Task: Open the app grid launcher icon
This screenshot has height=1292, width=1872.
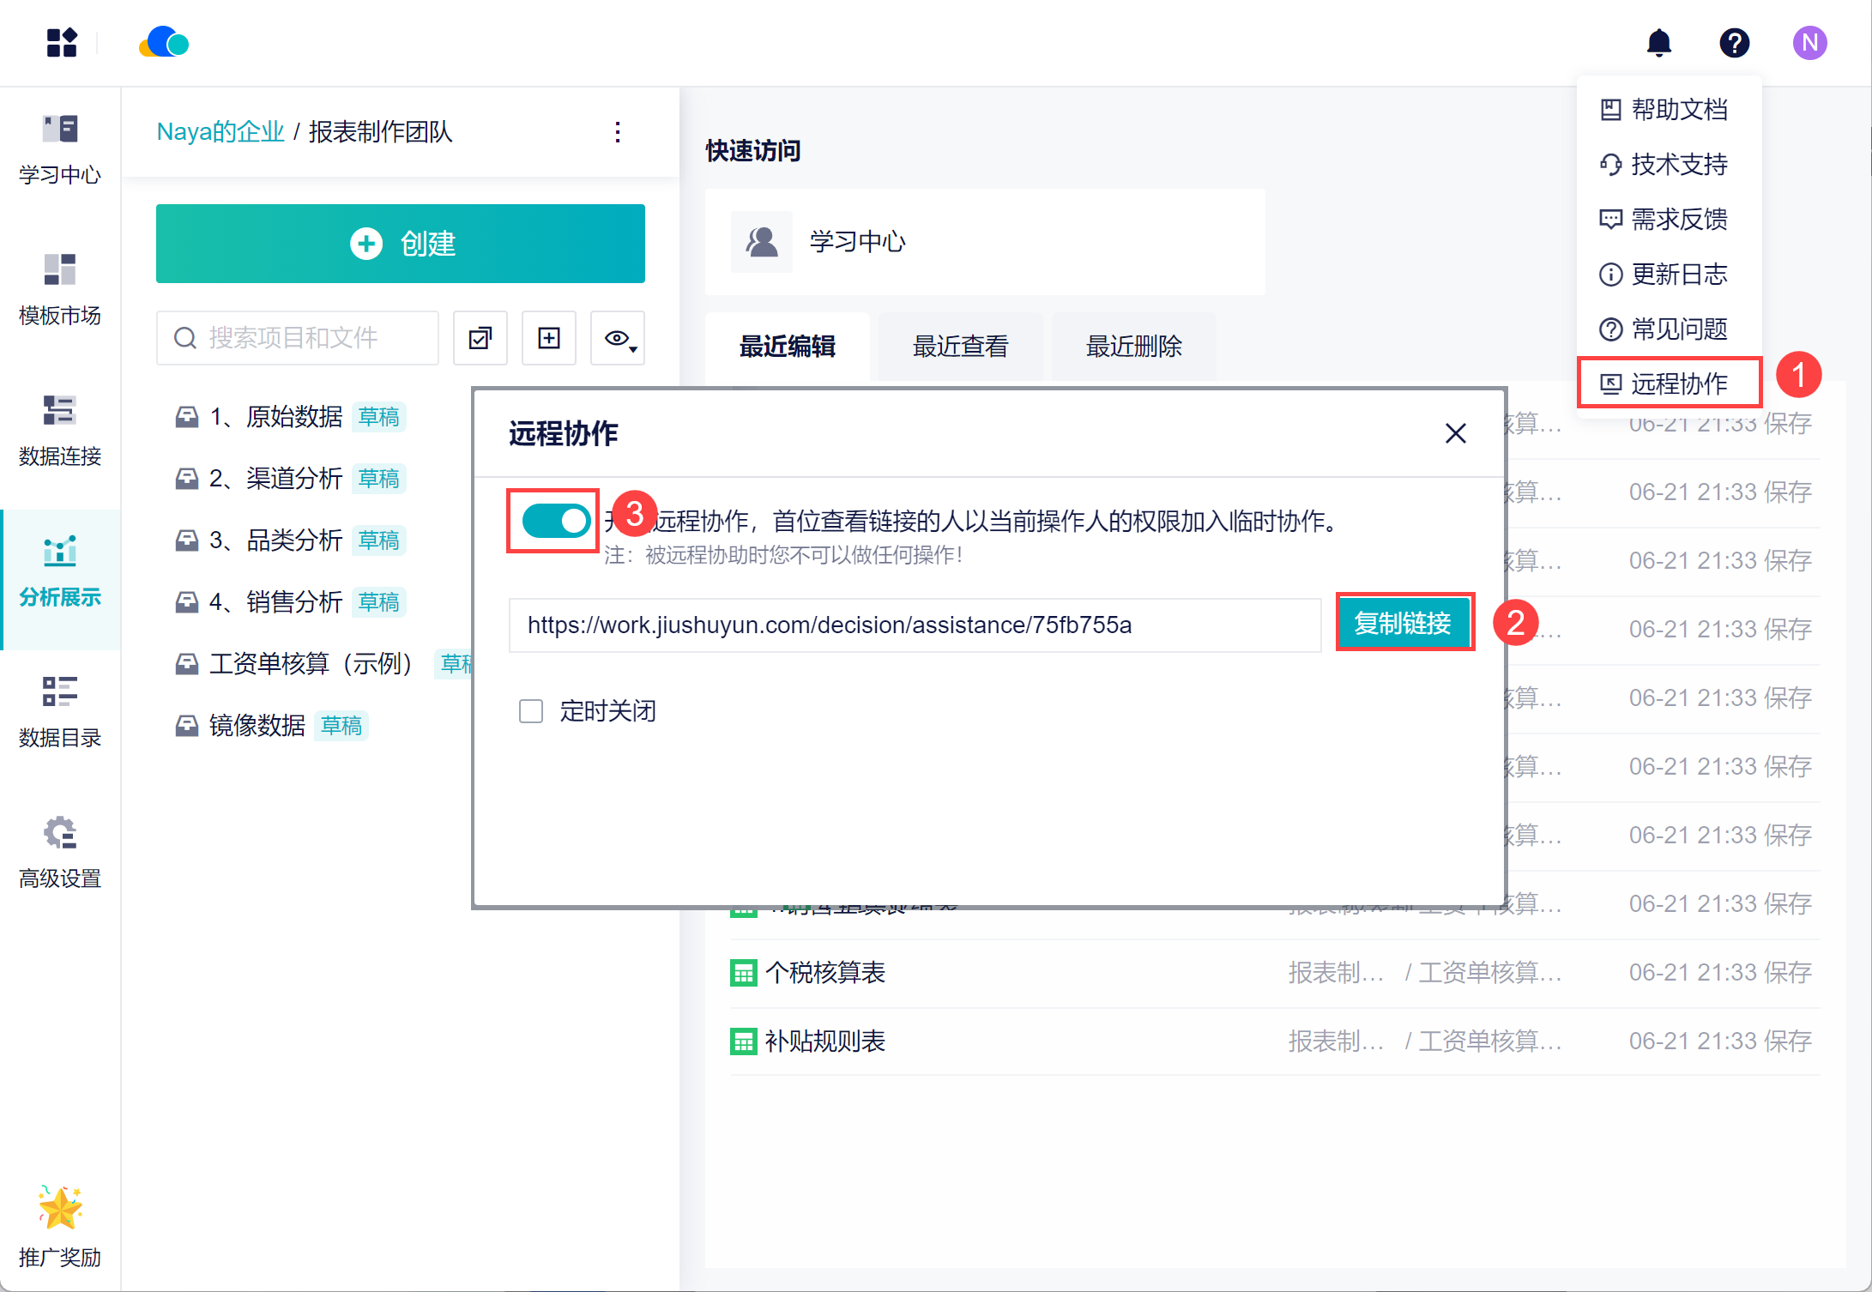Action: click(x=62, y=43)
